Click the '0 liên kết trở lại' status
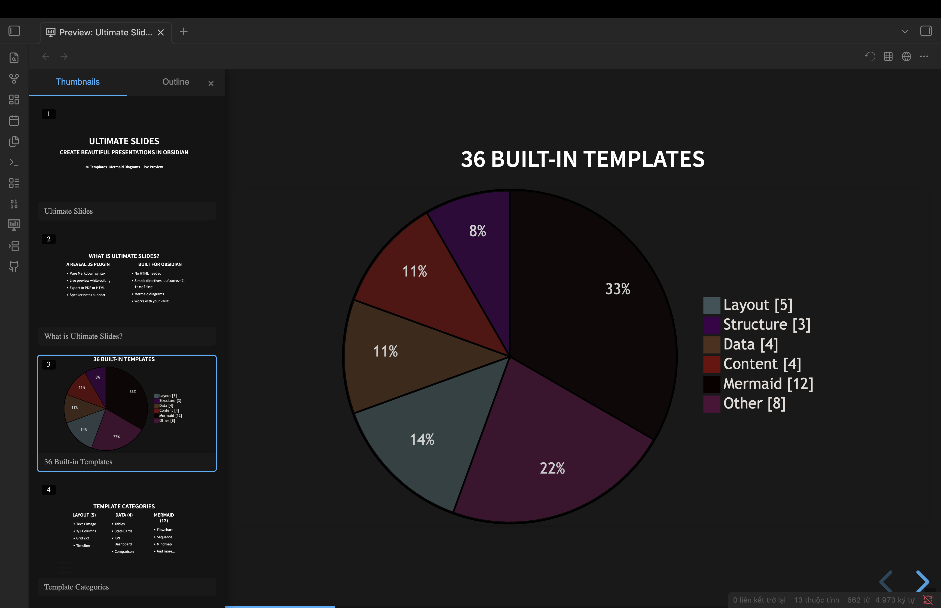 tap(759, 600)
